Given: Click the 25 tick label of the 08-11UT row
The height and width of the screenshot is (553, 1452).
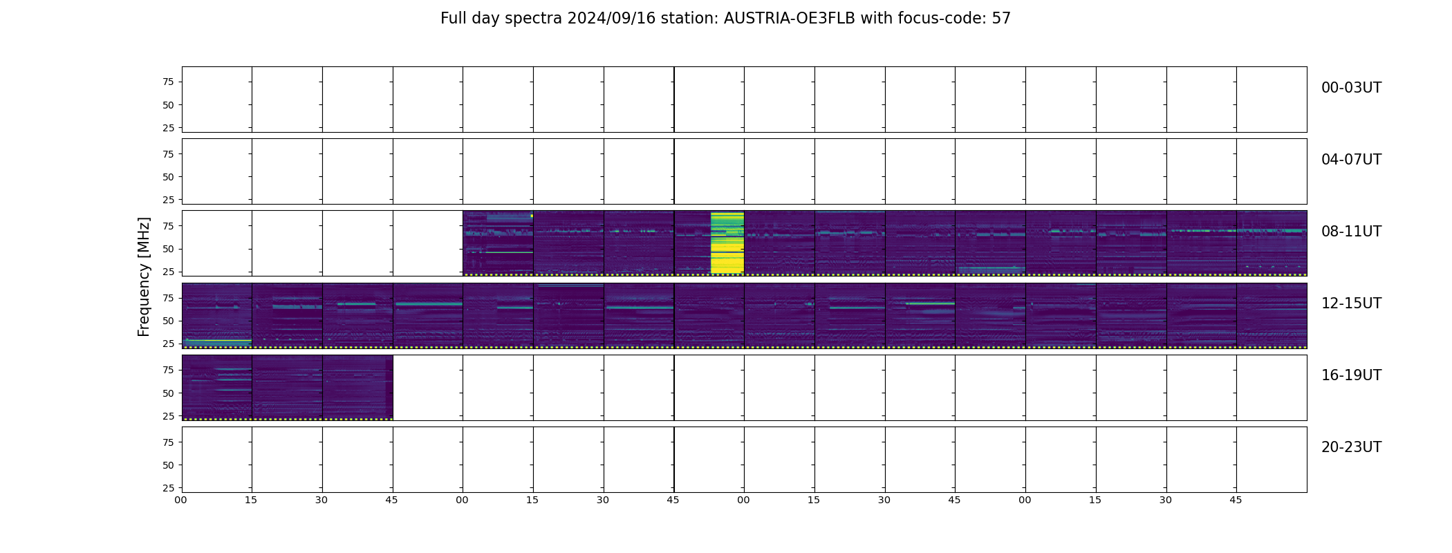Looking at the screenshot, I should 168,272.
